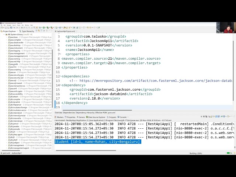Click the green Run button in toolbar
This screenshot has height=177, width=236.
tap(44, 28)
